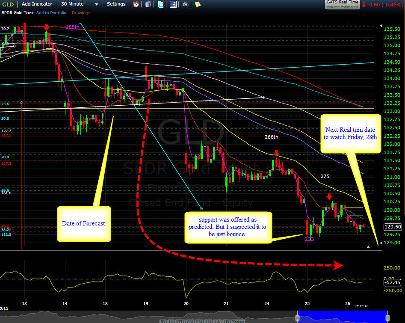Click the 23.6 Fibonacci level label
This screenshot has width=405, height=323.
coord(5,104)
